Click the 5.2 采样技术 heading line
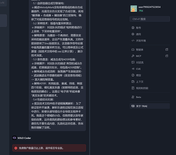 52,23
